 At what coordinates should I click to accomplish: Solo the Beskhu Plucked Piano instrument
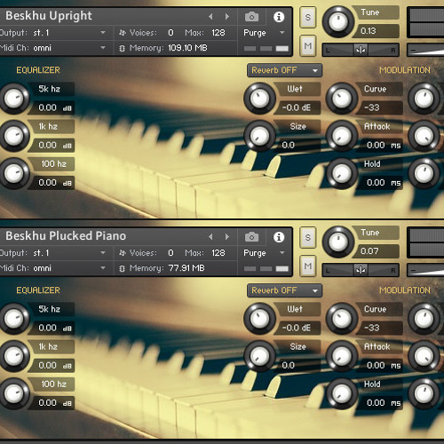308,237
